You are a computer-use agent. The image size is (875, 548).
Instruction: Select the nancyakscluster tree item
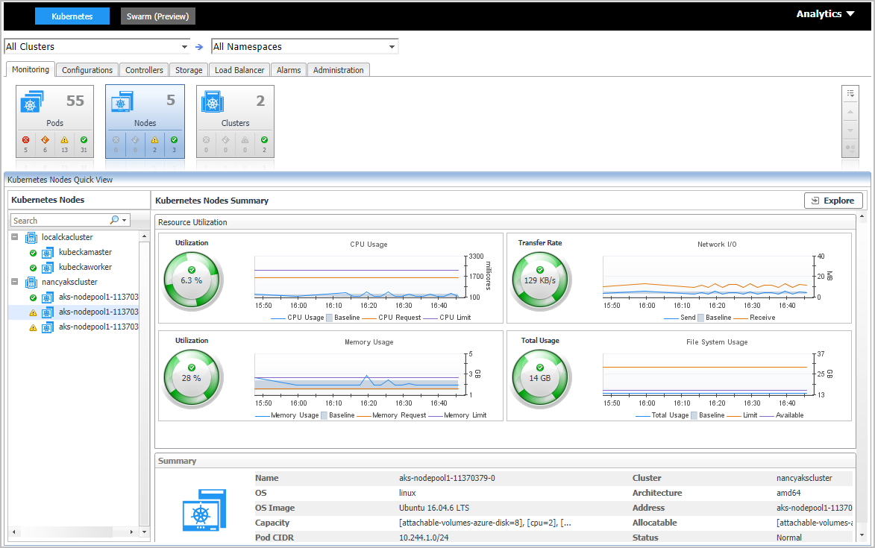(x=69, y=282)
